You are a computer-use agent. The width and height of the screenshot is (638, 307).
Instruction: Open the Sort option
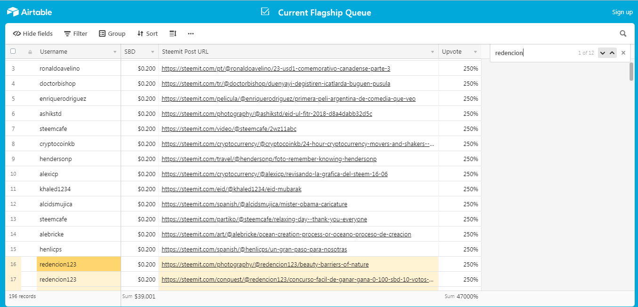click(x=147, y=33)
